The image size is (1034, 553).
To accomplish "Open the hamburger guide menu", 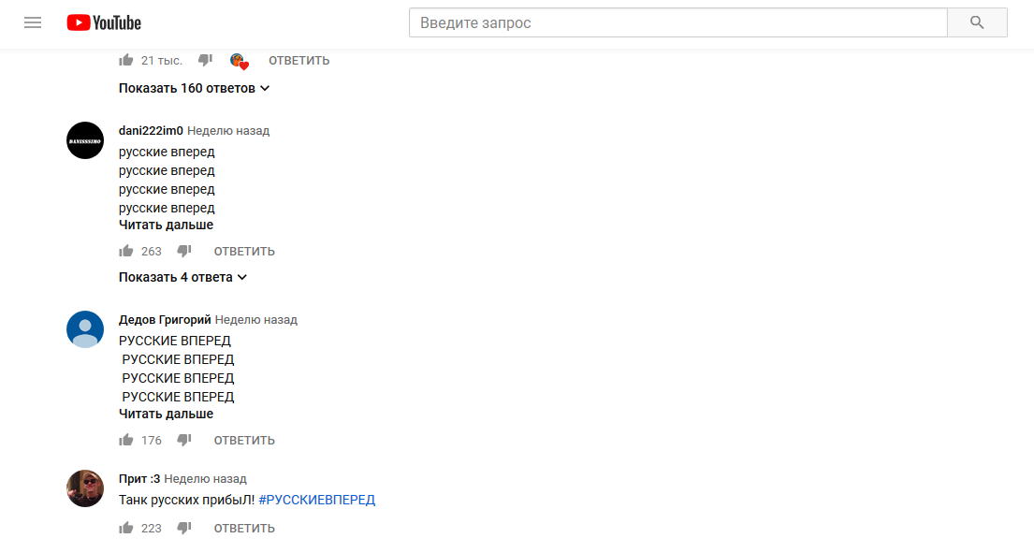I will point(33,22).
